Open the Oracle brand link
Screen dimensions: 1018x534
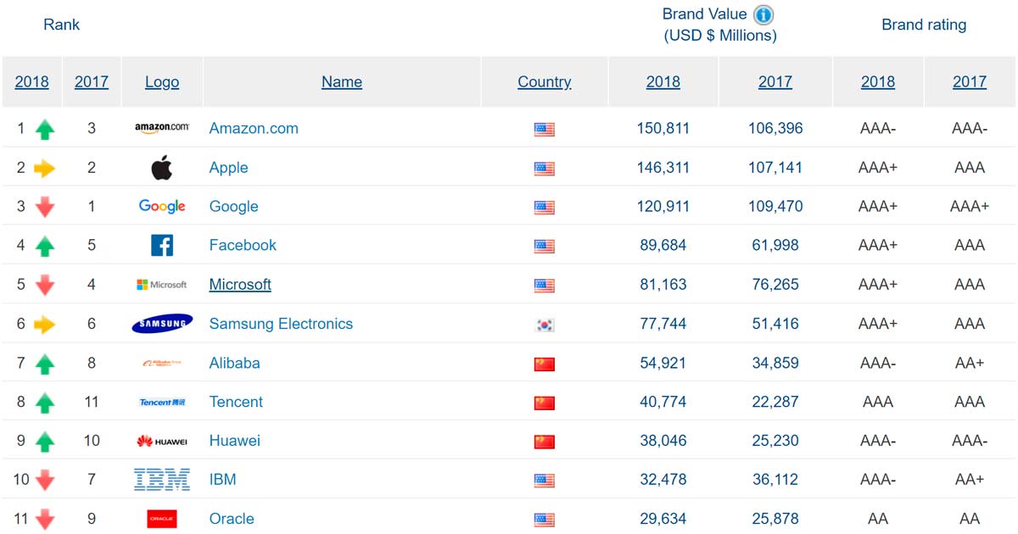(232, 519)
